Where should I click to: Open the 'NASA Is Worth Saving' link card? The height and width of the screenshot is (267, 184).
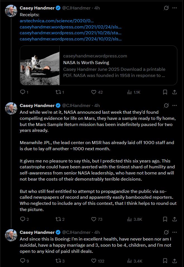pyautogui.click(x=98, y=65)
